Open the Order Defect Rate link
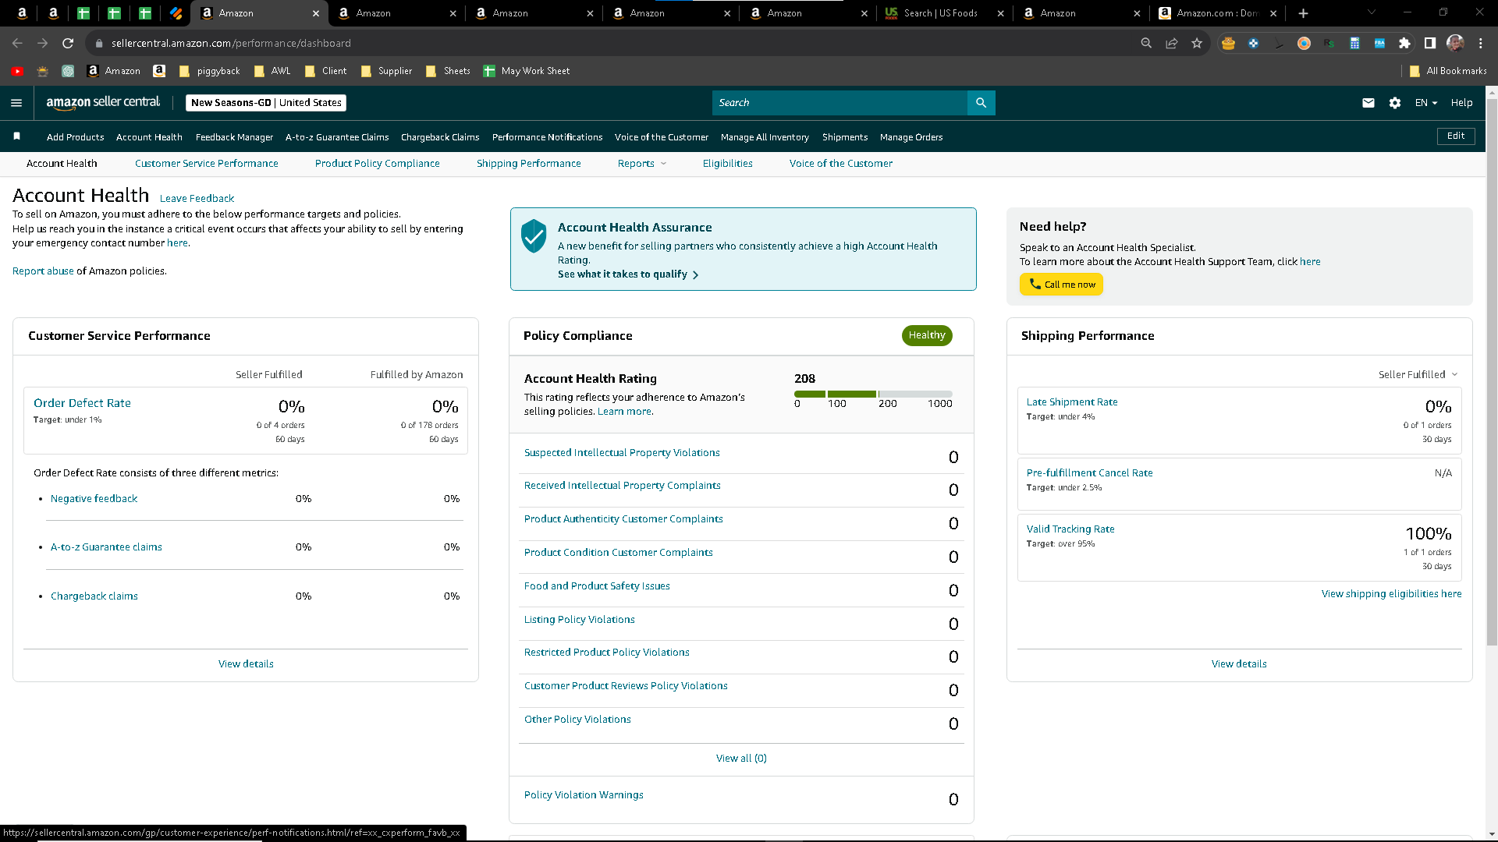This screenshot has width=1498, height=842. (82, 403)
